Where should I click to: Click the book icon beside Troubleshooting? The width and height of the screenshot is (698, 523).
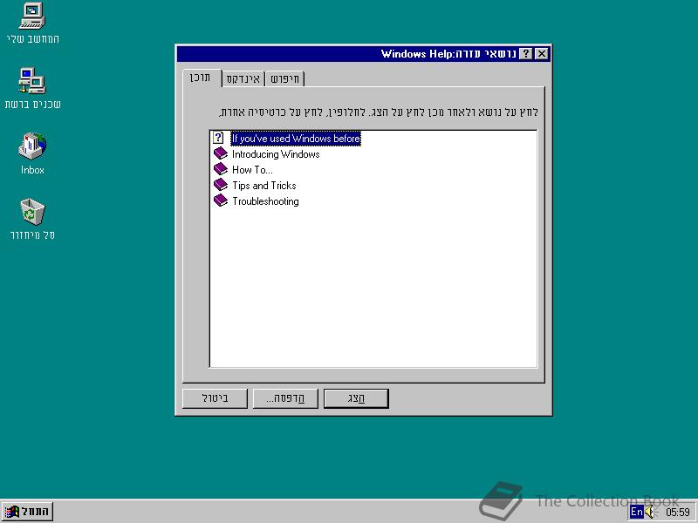click(221, 200)
